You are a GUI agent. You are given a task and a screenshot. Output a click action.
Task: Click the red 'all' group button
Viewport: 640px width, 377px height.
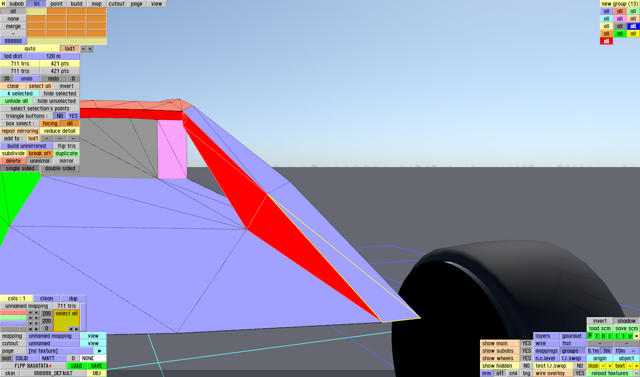coord(607,41)
